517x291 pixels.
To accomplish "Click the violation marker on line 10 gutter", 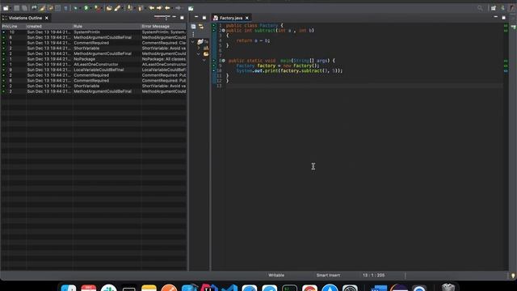I will point(213,70).
